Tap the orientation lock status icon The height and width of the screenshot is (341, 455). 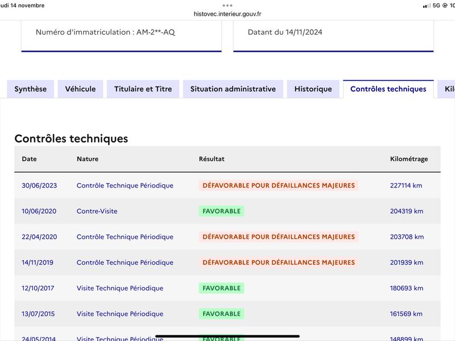pos(445,6)
